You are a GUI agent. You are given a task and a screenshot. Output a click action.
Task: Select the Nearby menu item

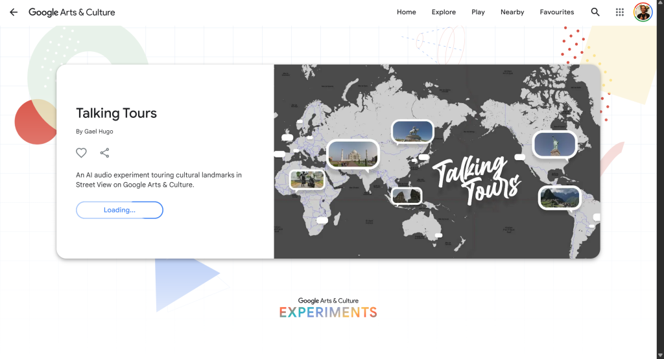pyautogui.click(x=512, y=12)
